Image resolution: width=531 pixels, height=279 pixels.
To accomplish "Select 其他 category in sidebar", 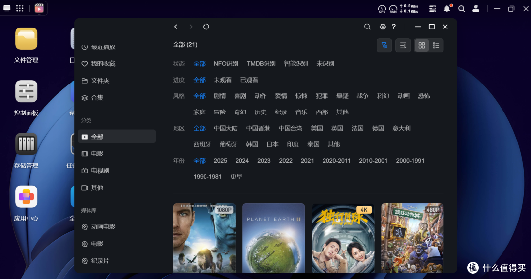I will (x=117, y=188).
